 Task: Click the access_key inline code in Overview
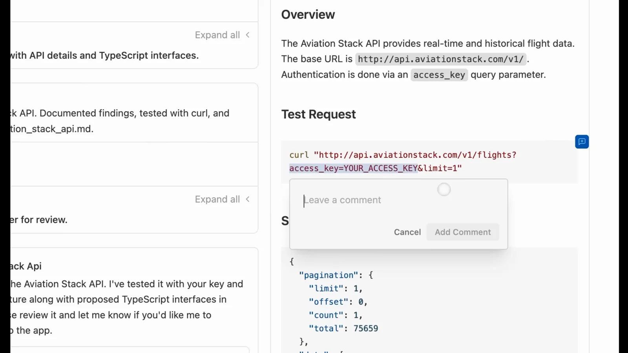pyautogui.click(x=439, y=75)
